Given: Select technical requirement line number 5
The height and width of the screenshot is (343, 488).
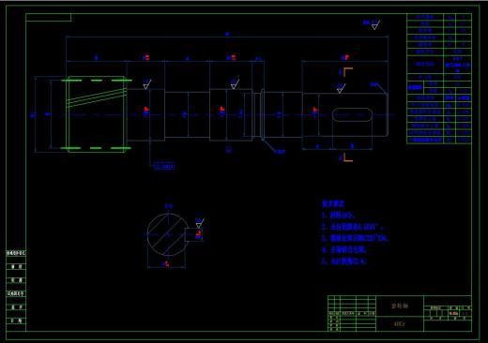Looking at the screenshot, I should [x=343, y=261].
